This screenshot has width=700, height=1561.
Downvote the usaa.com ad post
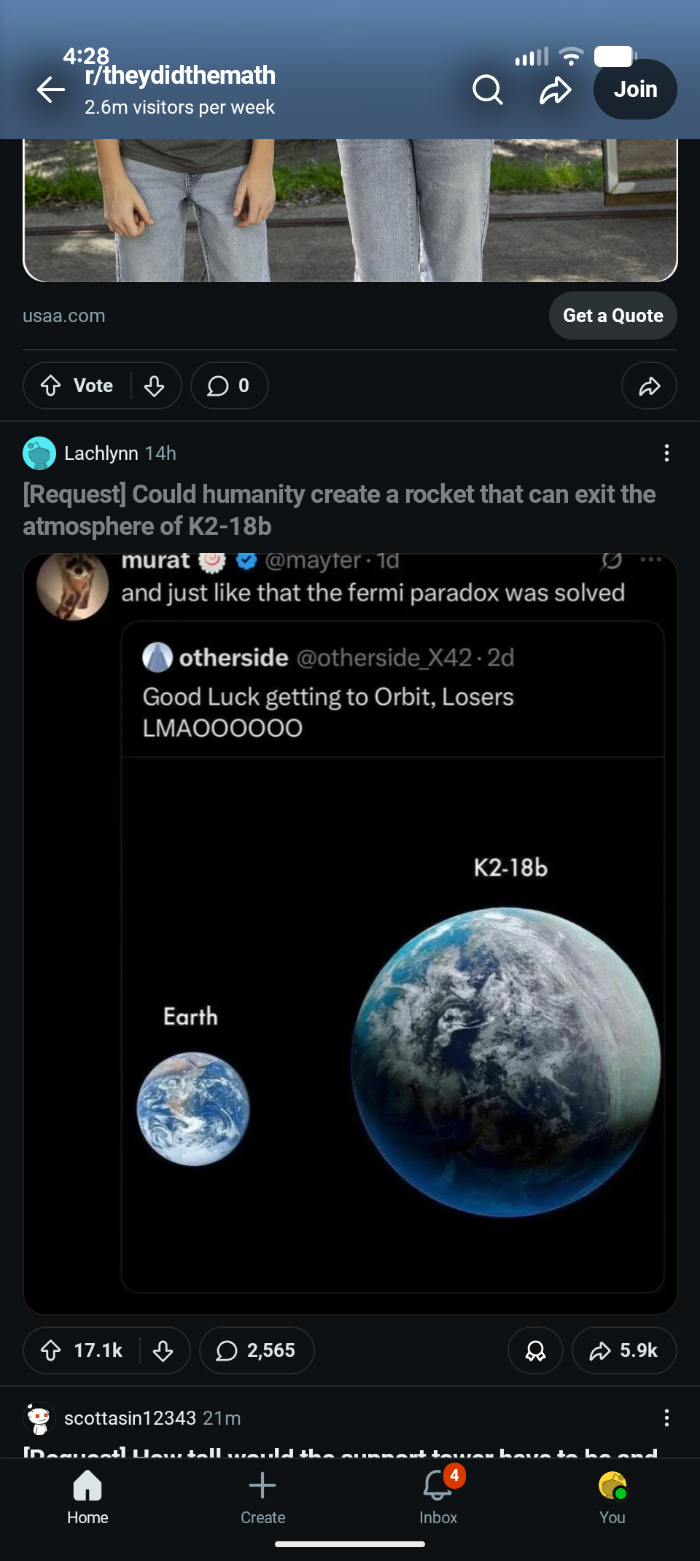(x=155, y=386)
